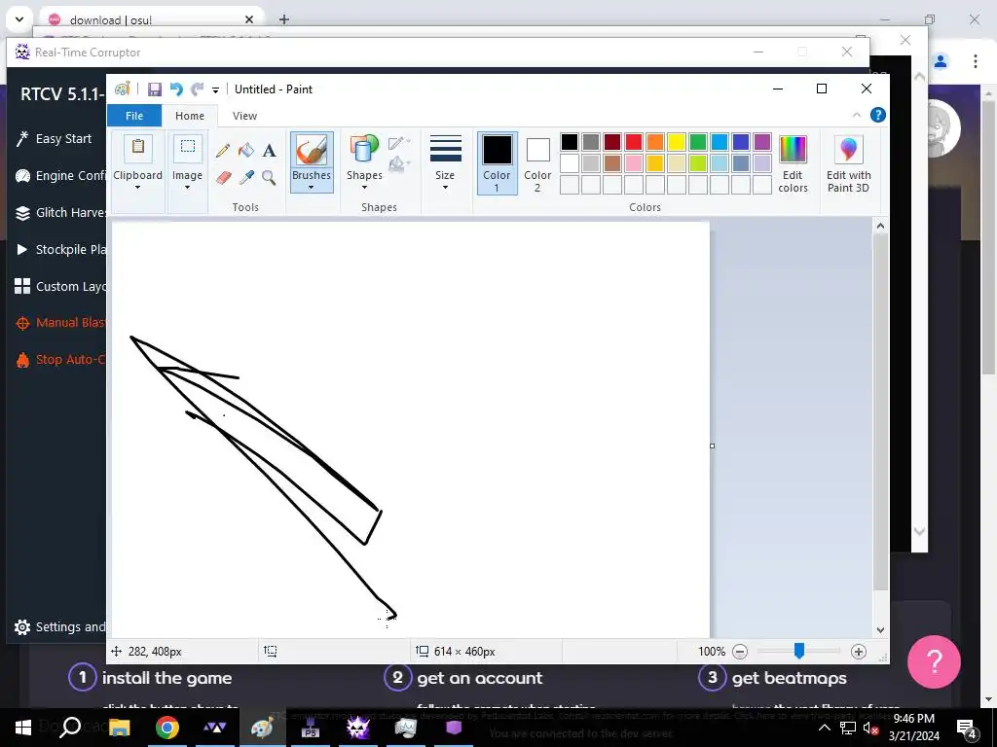Click the Redo arrow in Paint
Screen dimensions: 997x747
(x=197, y=89)
